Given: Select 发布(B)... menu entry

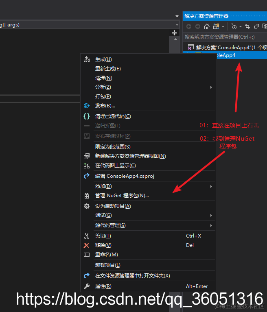Looking at the screenshot, I should (x=149, y=106).
